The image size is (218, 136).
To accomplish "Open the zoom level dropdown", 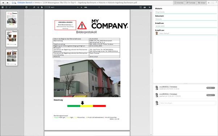I will click(92, 7).
